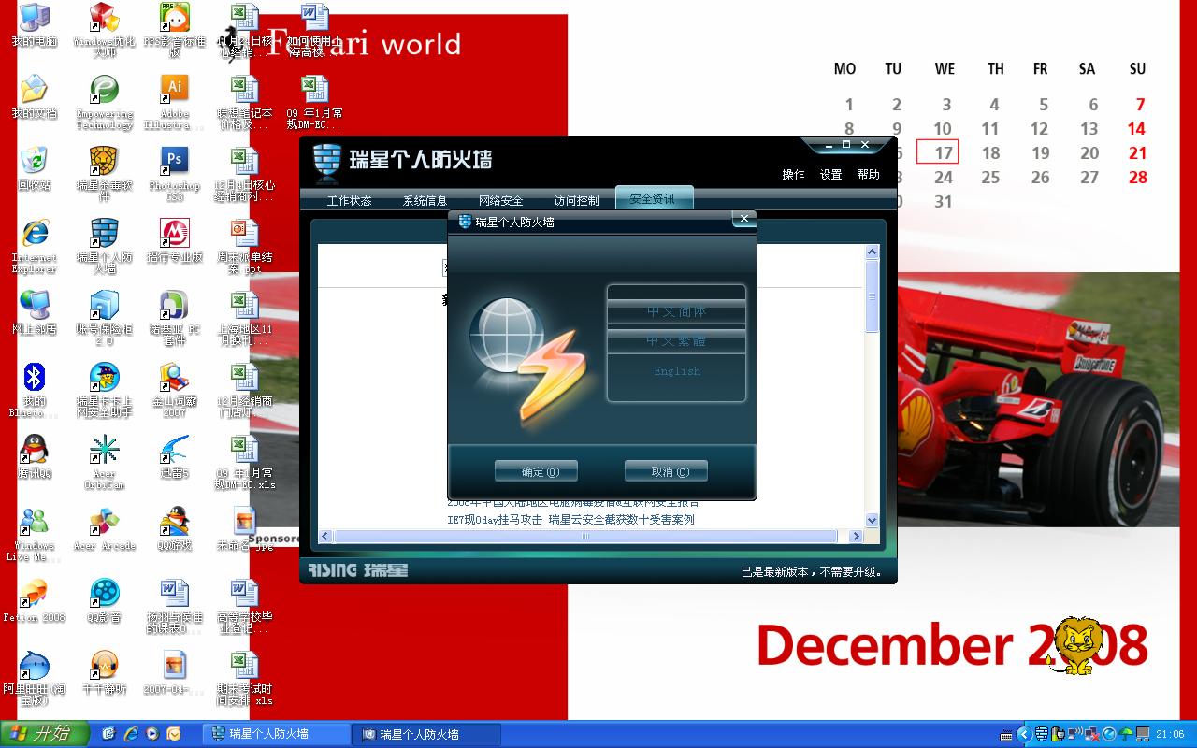Select the QQ游戏 desktop icon
The width and height of the screenshot is (1197, 748).
175,528
